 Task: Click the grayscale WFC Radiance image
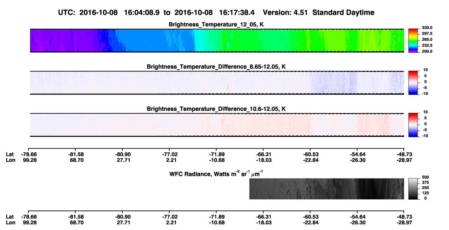pyautogui.click(x=326, y=189)
